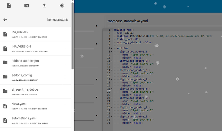Open options menu for addons_autoscripts folder
The image size is (222, 131).
(x=65, y=63)
